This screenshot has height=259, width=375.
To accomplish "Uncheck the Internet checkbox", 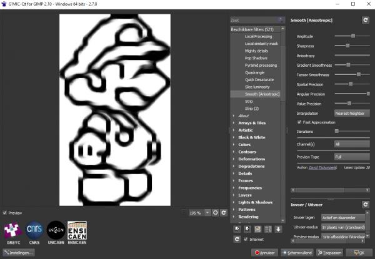I will (x=246, y=239).
